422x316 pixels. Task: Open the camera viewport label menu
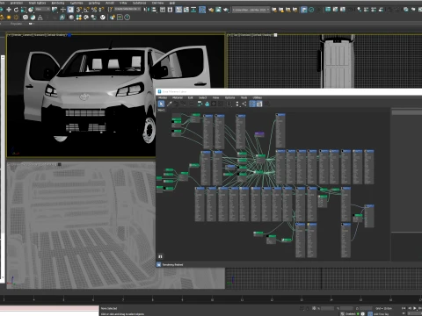38,35
